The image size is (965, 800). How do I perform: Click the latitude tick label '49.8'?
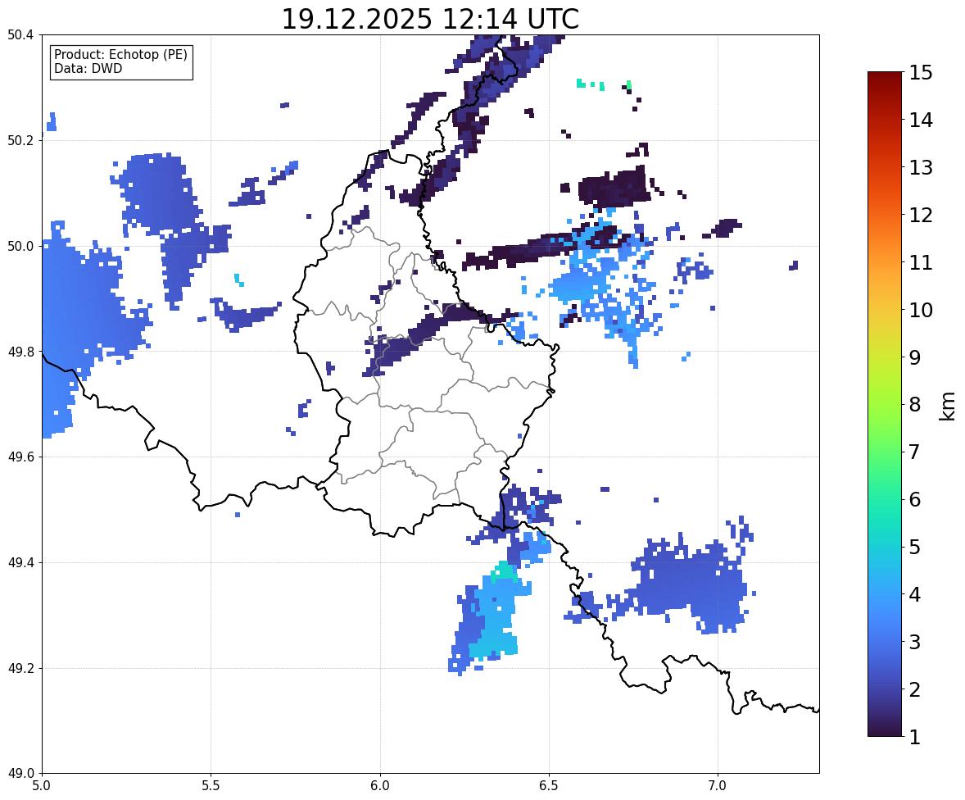click(x=20, y=352)
